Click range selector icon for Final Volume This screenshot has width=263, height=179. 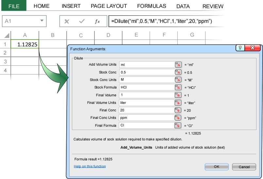[x=178, y=95]
